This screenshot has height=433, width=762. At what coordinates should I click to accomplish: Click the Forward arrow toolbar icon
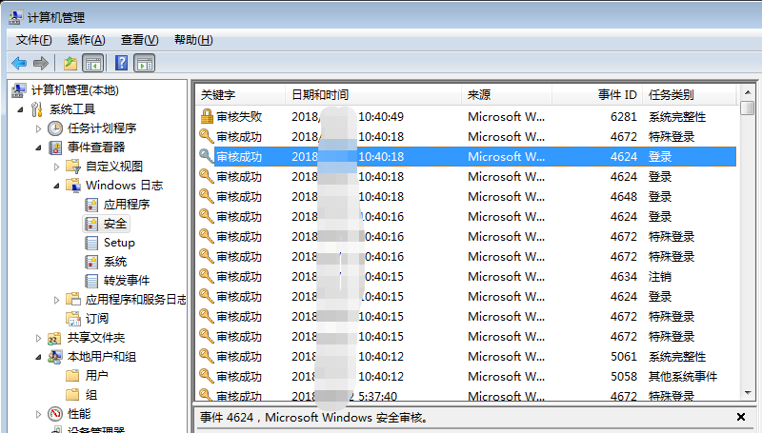pos(41,63)
